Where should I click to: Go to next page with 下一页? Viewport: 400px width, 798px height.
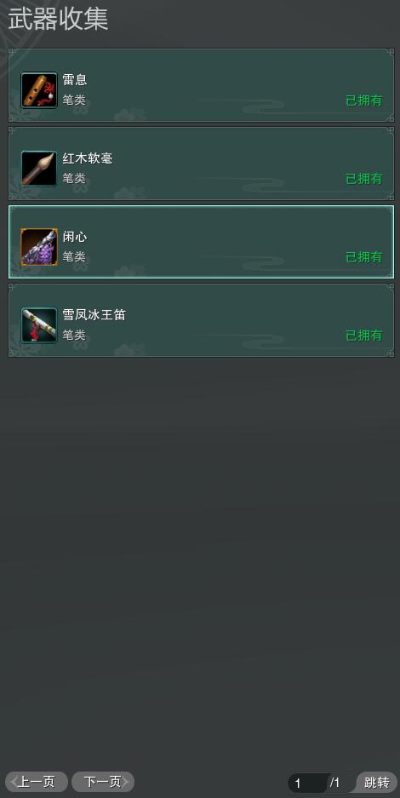pos(103,782)
